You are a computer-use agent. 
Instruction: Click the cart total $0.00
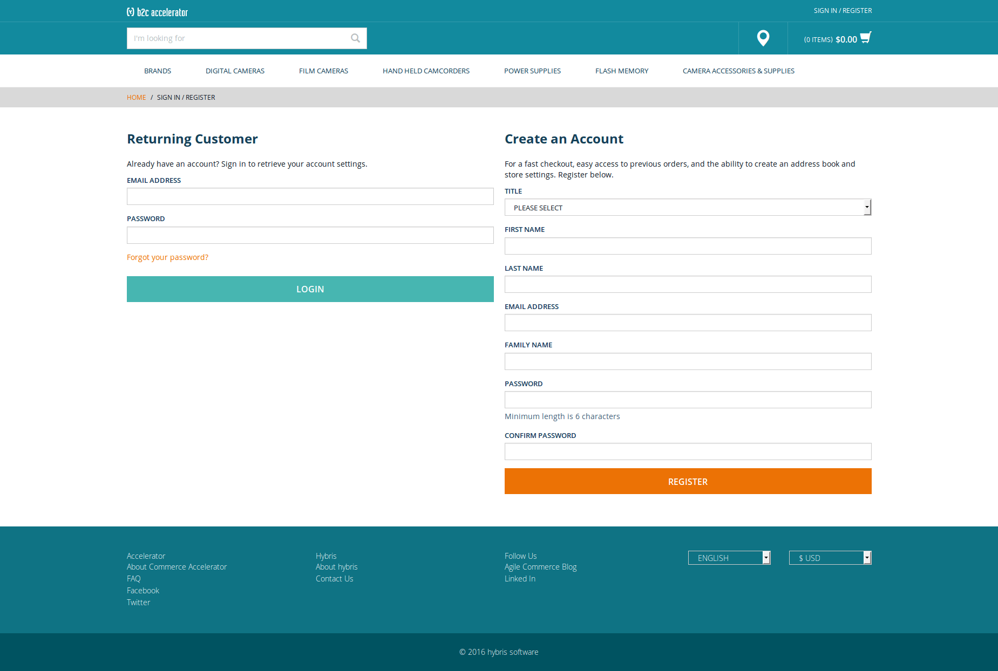pyautogui.click(x=846, y=39)
